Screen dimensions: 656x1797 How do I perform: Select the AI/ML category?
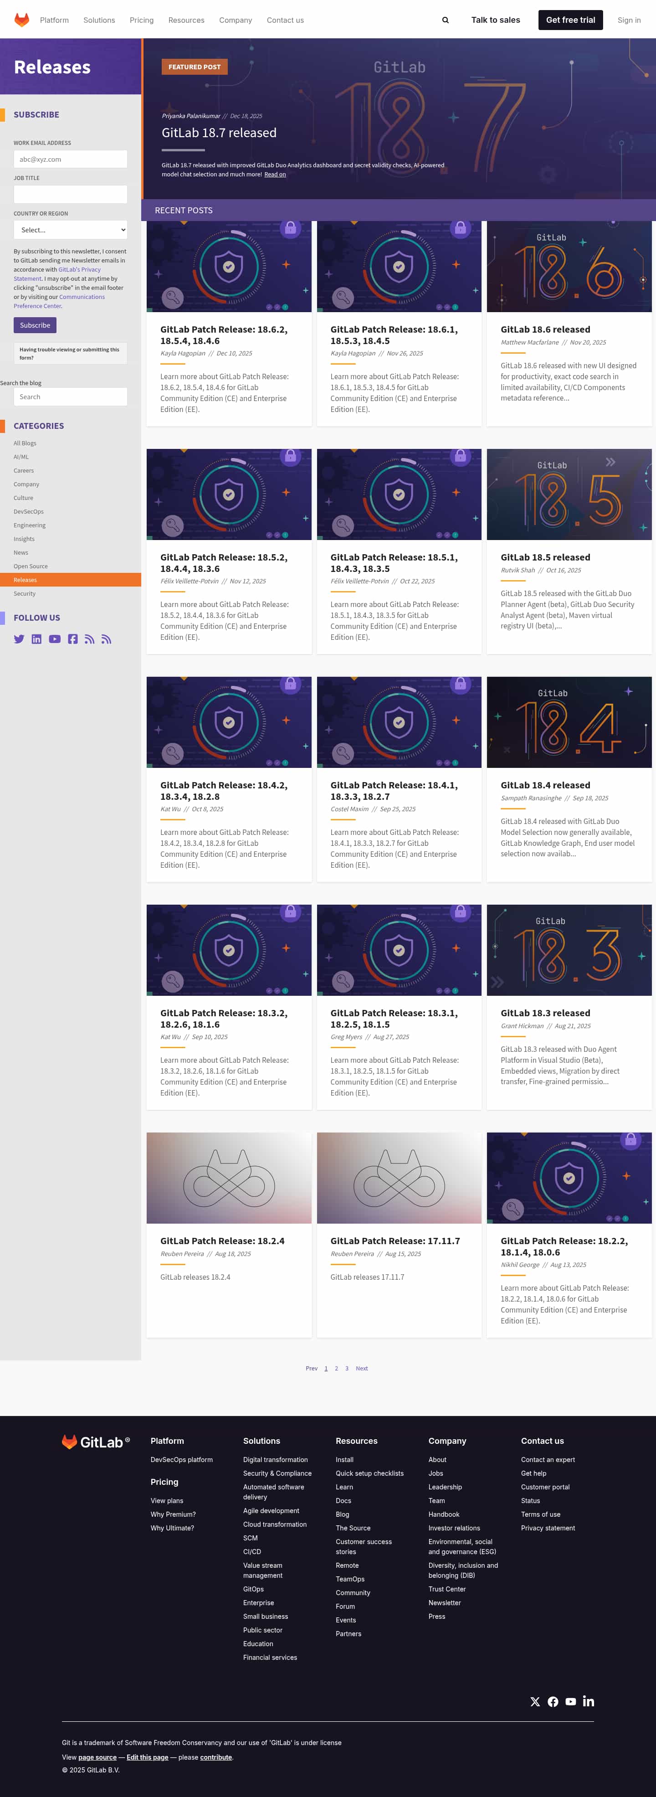21,457
